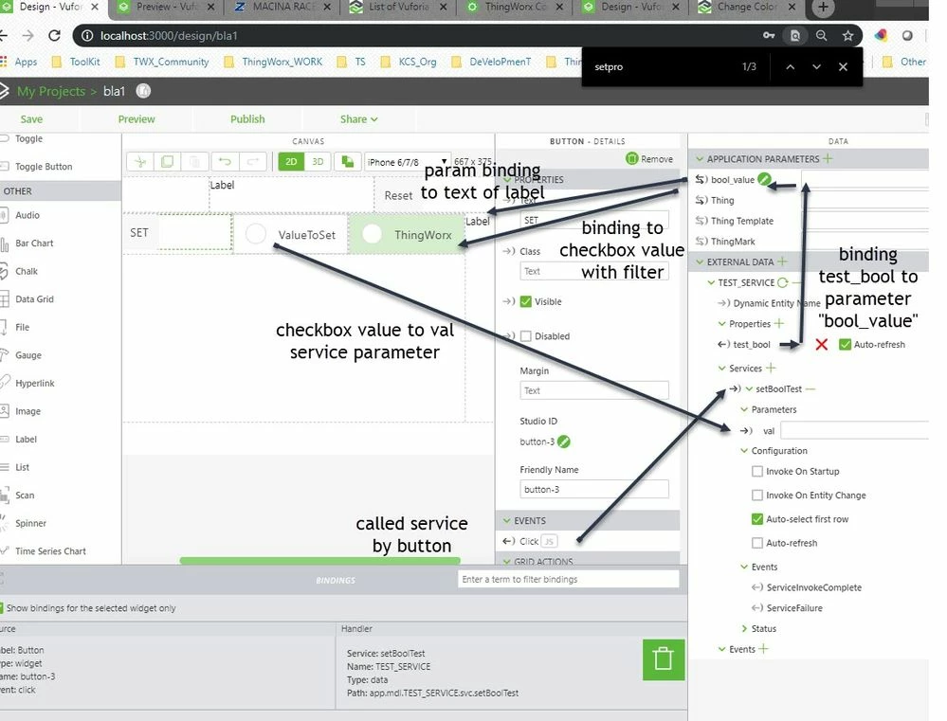Edit the bool_value parameter pencil icon

[x=764, y=179]
